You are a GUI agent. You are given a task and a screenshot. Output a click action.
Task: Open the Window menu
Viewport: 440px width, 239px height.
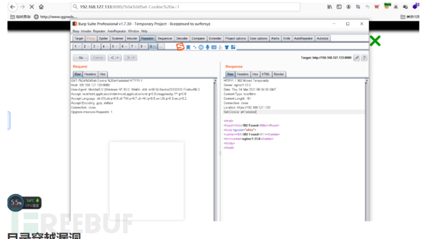(x=133, y=31)
